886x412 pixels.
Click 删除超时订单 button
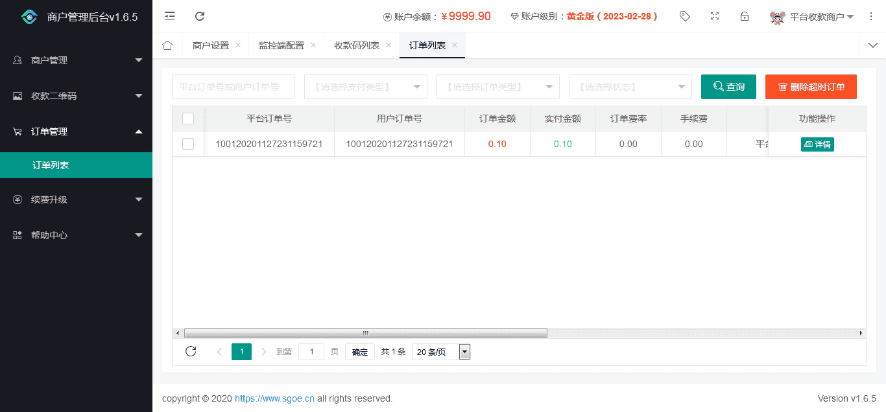(811, 87)
